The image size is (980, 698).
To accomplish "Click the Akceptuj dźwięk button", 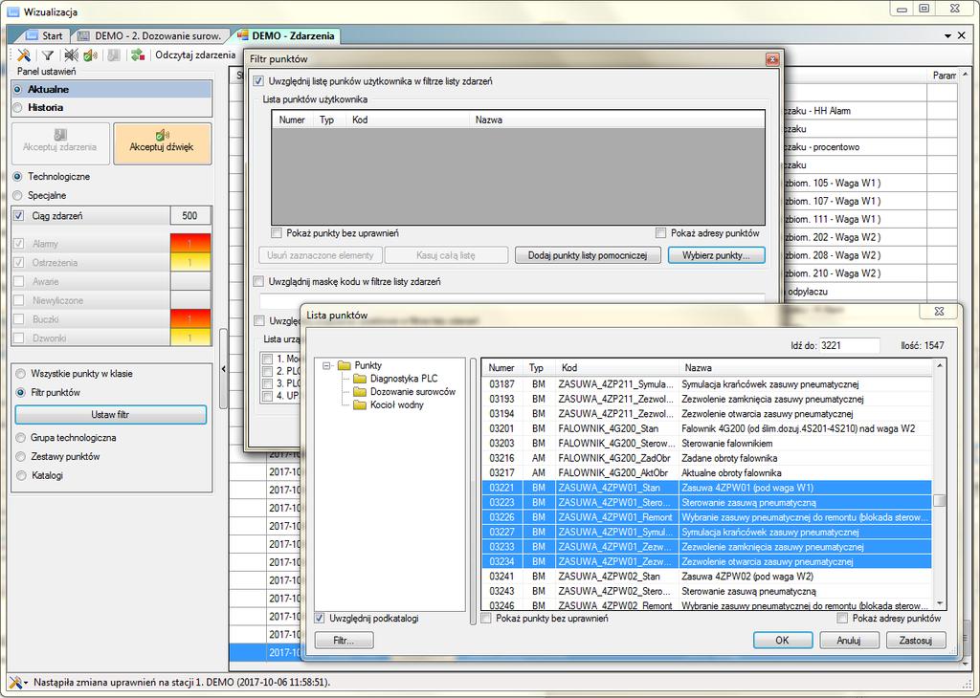I will coord(161,143).
